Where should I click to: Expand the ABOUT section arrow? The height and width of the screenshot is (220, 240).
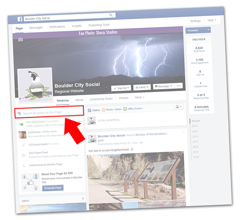click(x=83, y=198)
